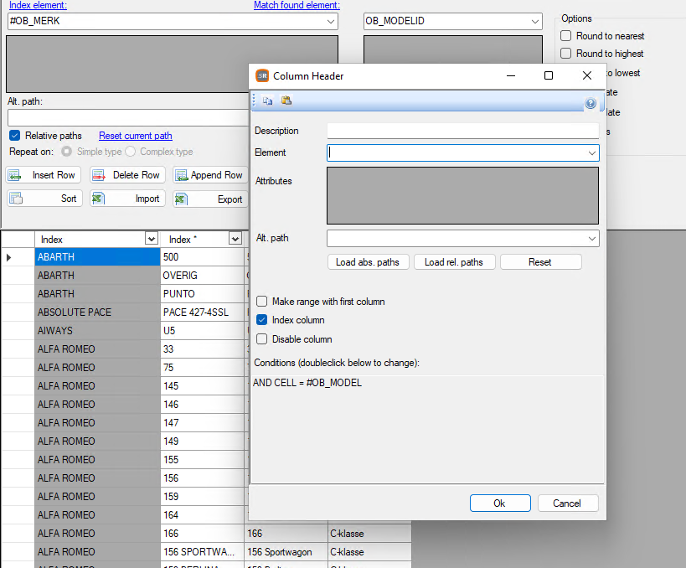The height and width of the screenshot is (568, 686).
Task: Open help via the question mark icon
Action: pyautogui.click(x=591, y=103)
